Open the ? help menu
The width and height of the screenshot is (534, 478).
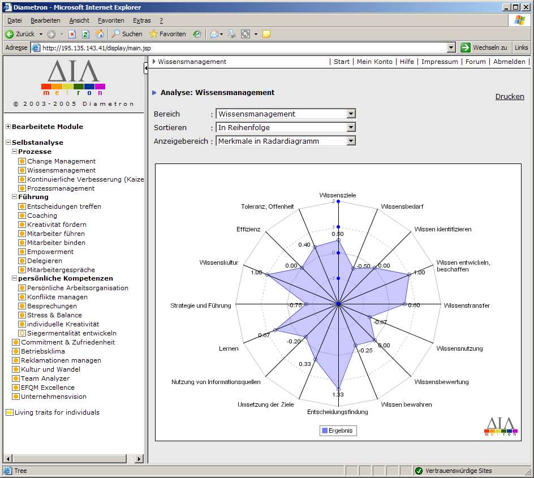click(161, 20)
